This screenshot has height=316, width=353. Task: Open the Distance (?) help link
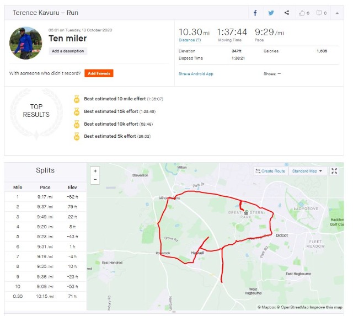pyautogui.click(x=190, y=40)
